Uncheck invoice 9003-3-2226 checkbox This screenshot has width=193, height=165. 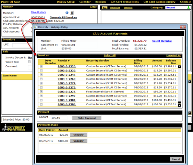(41, 66)
